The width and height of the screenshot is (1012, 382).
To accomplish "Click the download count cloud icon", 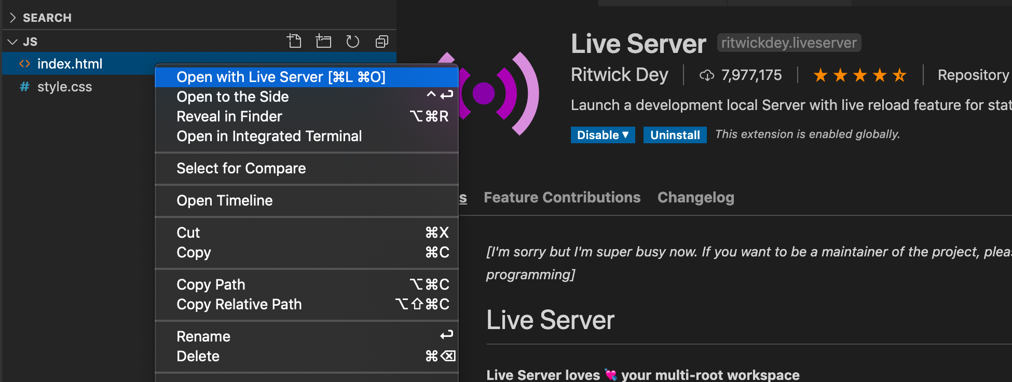I will (707, 76).
